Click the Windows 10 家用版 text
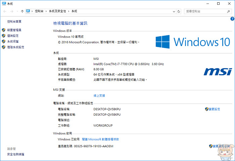Viewport: 235px width, 161px height. click(x=71, y=37)
